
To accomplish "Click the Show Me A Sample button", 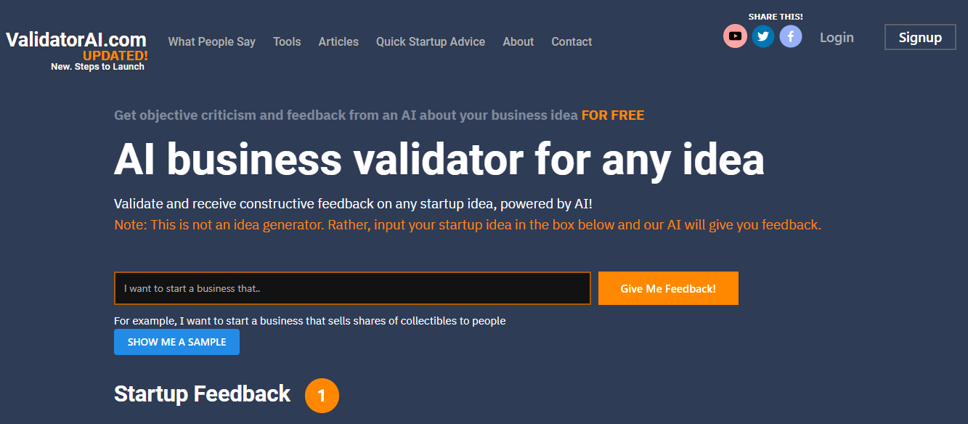I will 176,342.
